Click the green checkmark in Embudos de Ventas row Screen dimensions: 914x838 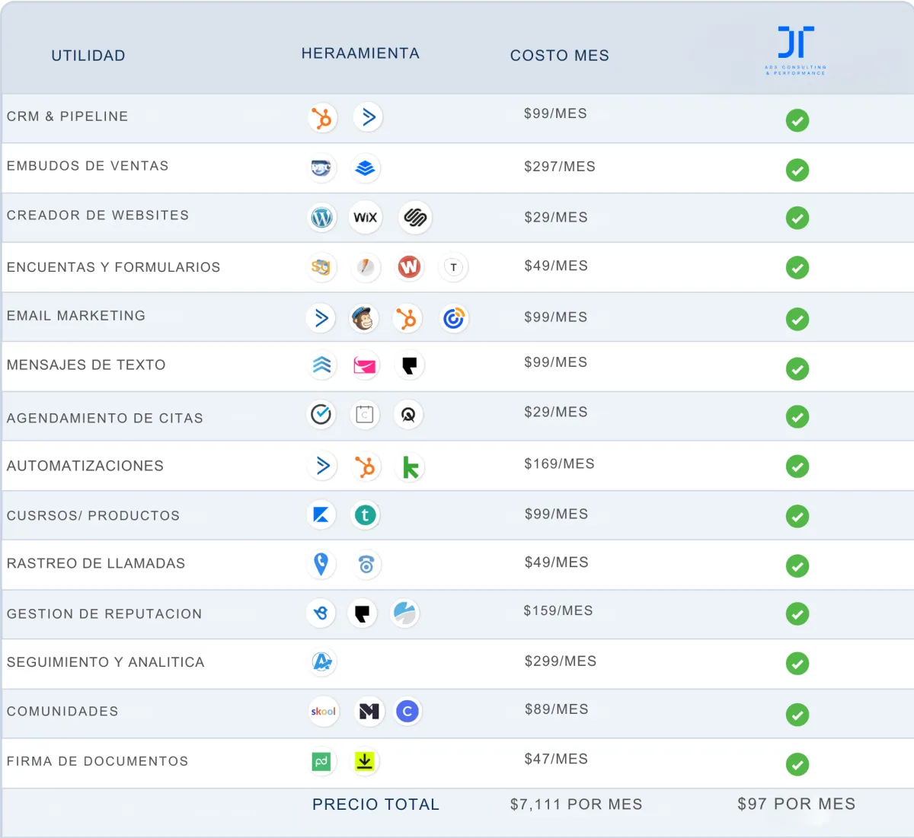[x=797, y=170]
